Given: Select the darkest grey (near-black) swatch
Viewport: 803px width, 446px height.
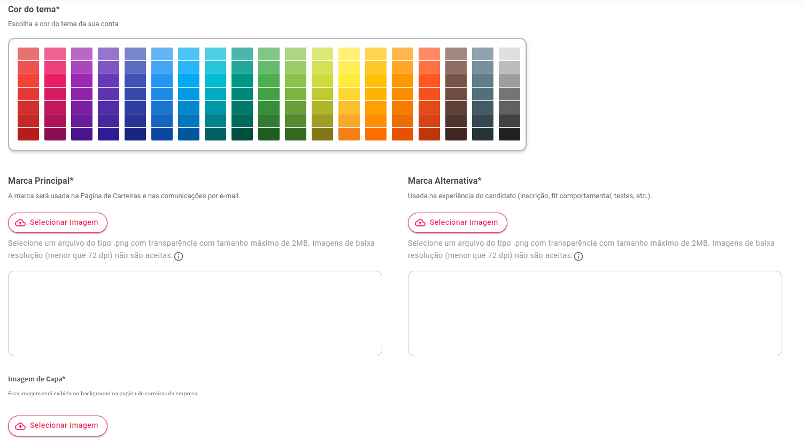Looking at the screenshot, I should coord(509,134).
